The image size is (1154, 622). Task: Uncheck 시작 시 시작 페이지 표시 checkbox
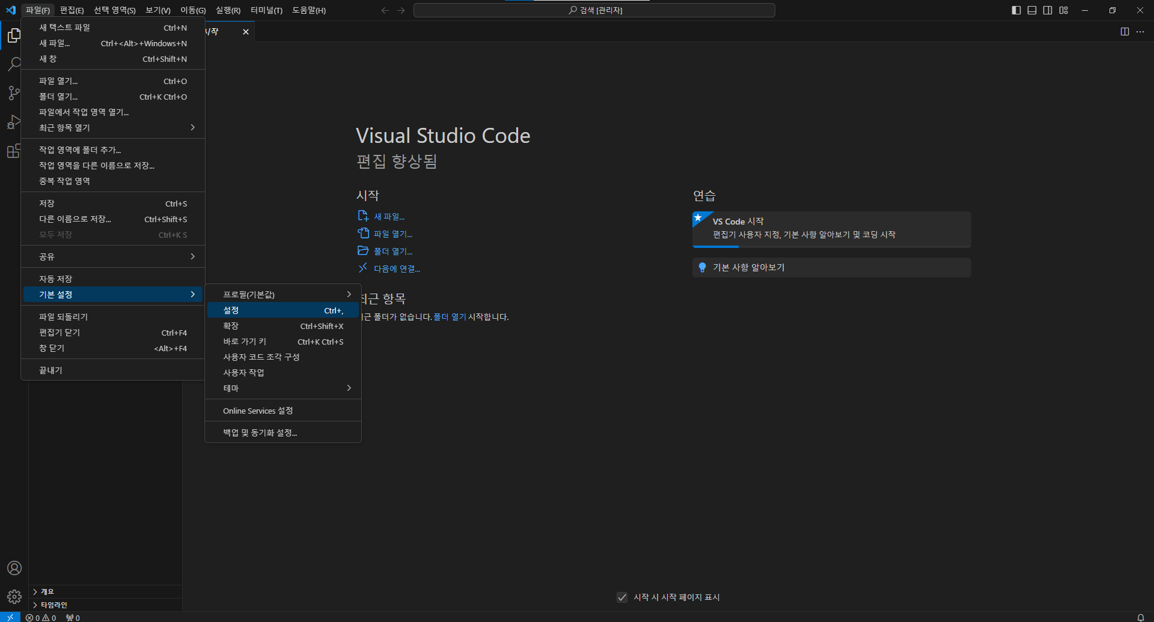pos(622,597)
